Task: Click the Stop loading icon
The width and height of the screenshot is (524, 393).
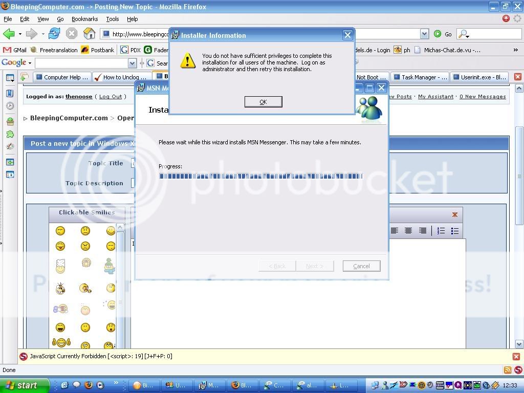Action: click(72, 34)
